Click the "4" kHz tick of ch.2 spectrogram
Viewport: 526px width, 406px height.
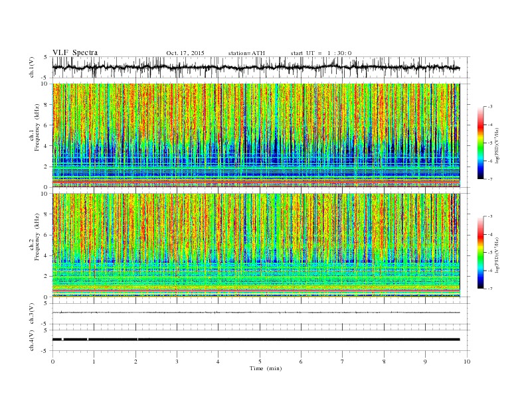46,255
